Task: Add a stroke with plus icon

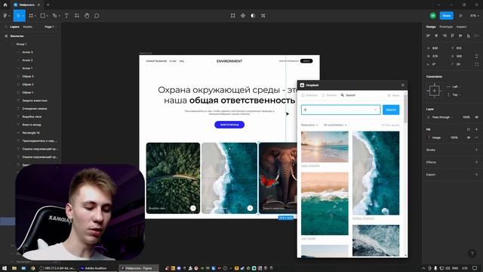Action: pos(476,150)
